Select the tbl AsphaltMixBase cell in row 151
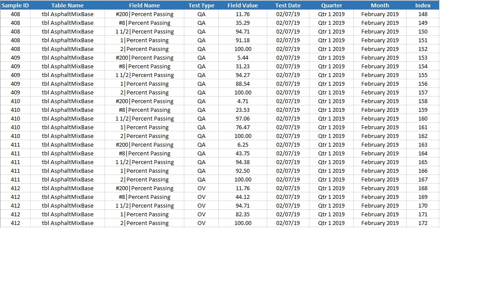 click(68, 40)
